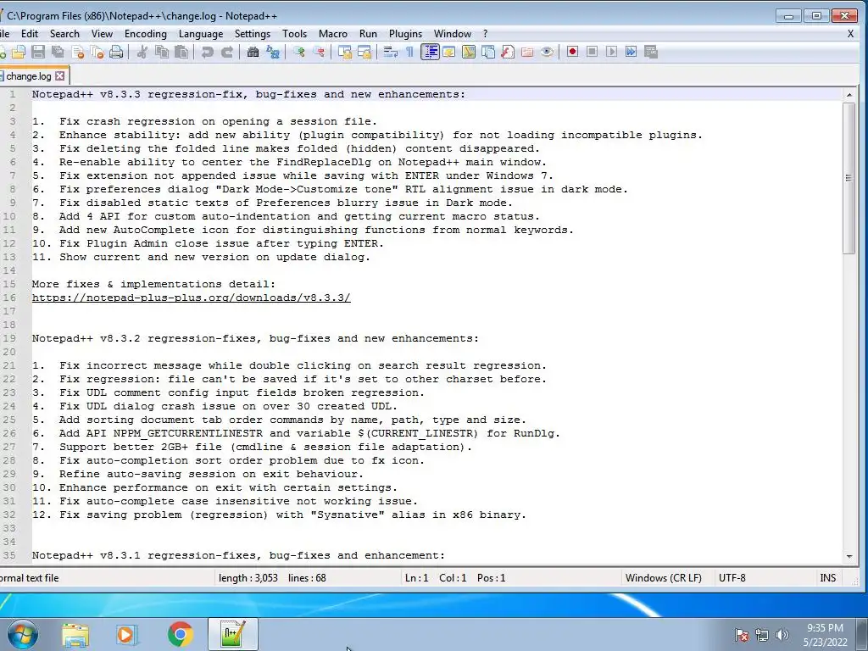Toggle INS insert mode in status bar
Image resolution: width=868 pixels, height=651 pixels.
(827, 578)
